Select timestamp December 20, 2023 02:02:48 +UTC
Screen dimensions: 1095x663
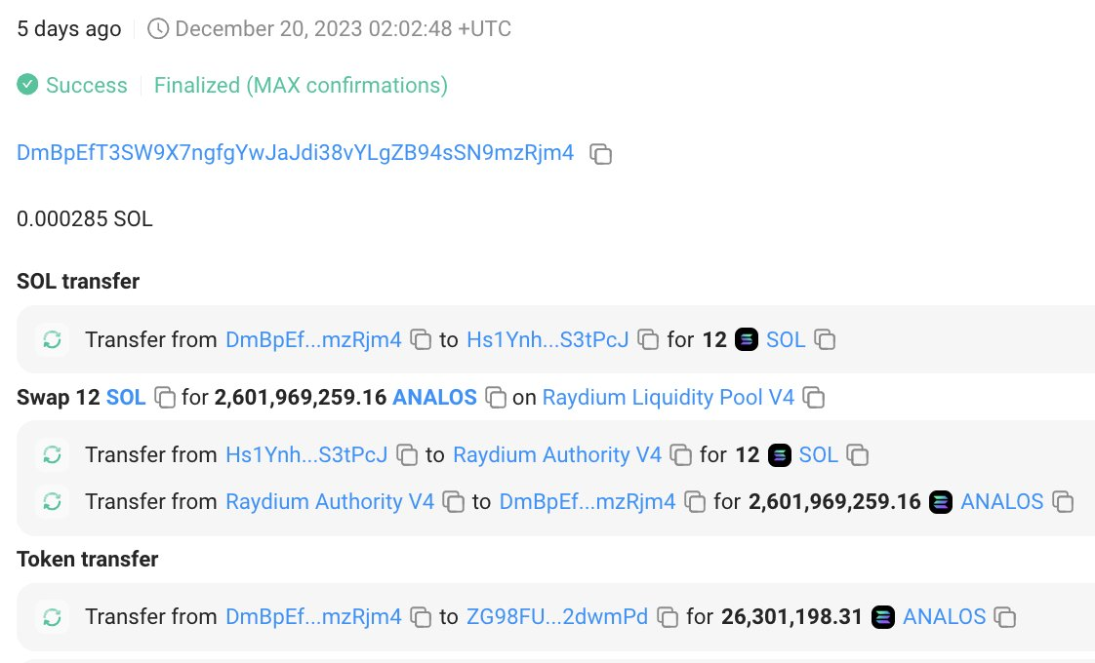point(343,28)
